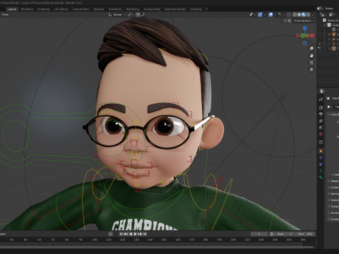This screenshot has height=254, width=339.
Task: Switch to the Sculpting workspace tab
Action: tap(44, 9)
